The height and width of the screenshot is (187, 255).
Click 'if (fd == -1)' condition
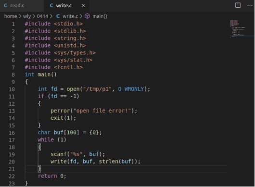tap(58, 96)
